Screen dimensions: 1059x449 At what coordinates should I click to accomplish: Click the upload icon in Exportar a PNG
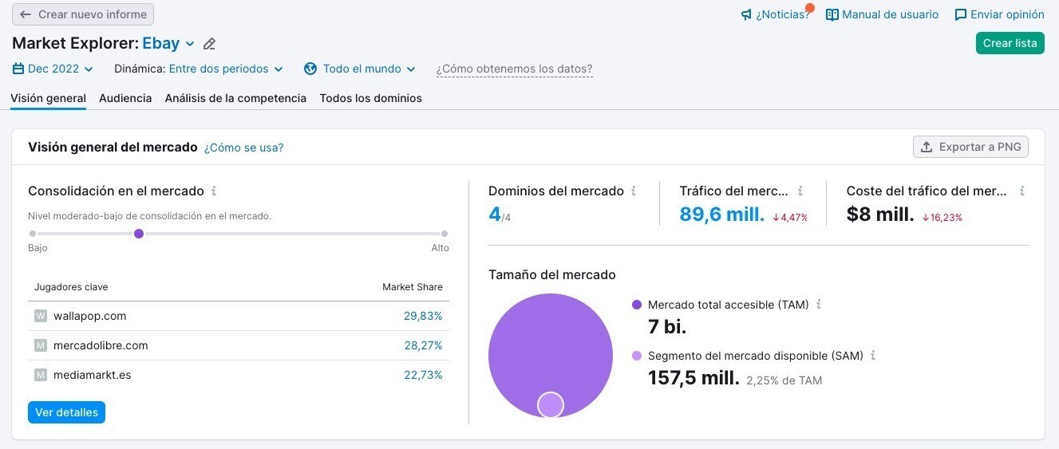927,147
